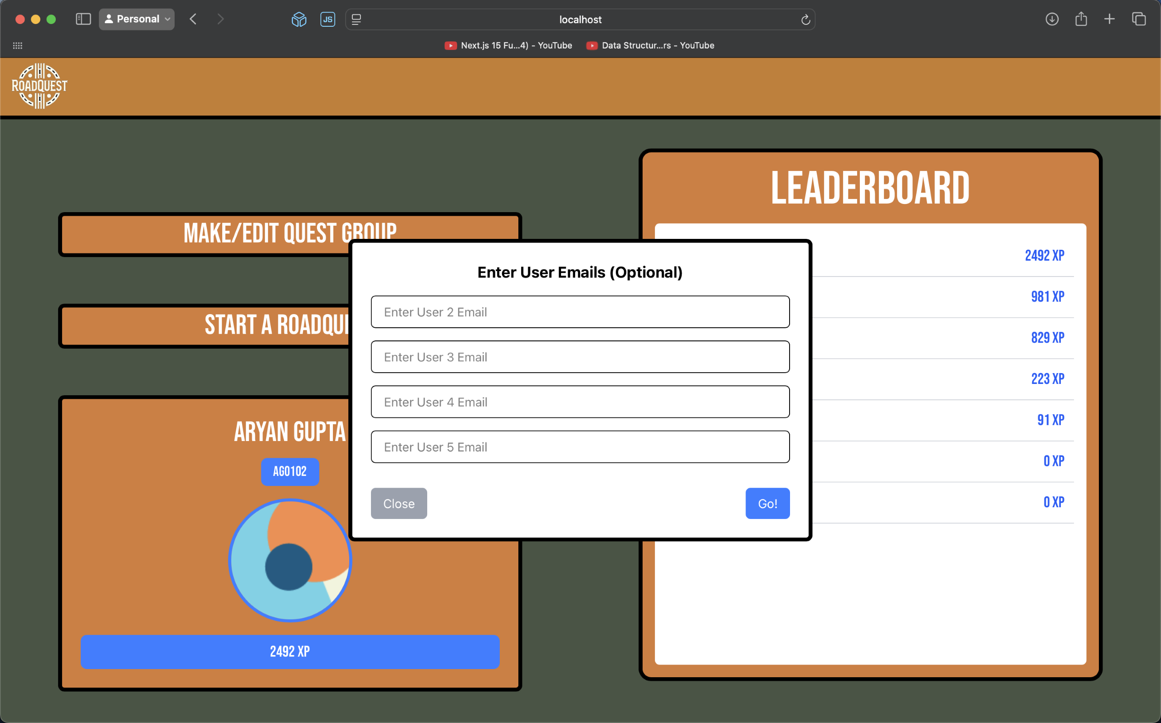Open the favorites grid icon
The width and height of the screenshot is (1161, 723).
click(x=18, y=45)
